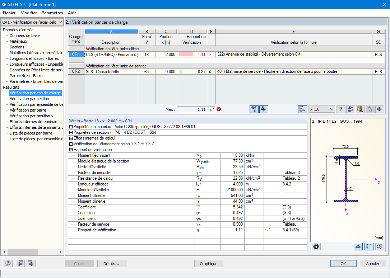Expand Propriétés de matériau row
Viewport: 390px width, 278px height.
71,127
